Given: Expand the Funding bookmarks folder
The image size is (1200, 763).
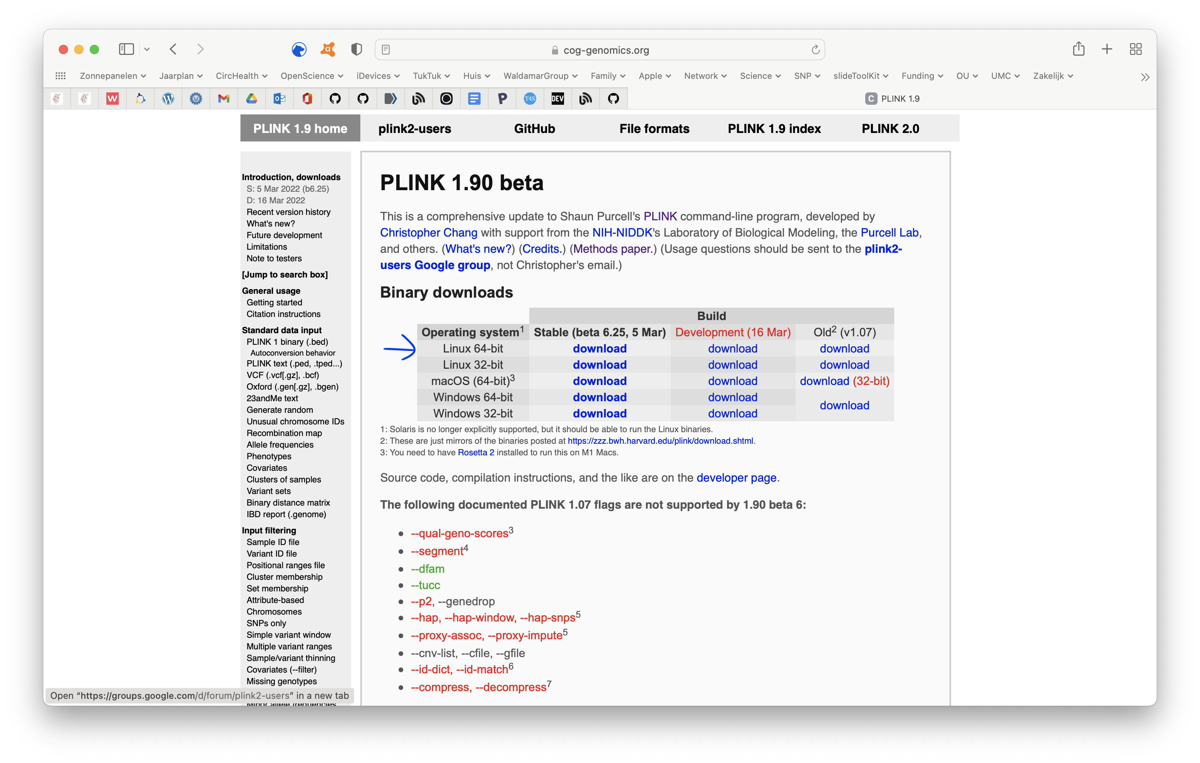Looking at the screenshot, I should pos(922,76).
